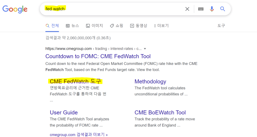Open Countdown to FOMC: CME FedWatch Tool
Image resolution: width=257 pixels, height=137 pixels.
click(x=98, y=56)
